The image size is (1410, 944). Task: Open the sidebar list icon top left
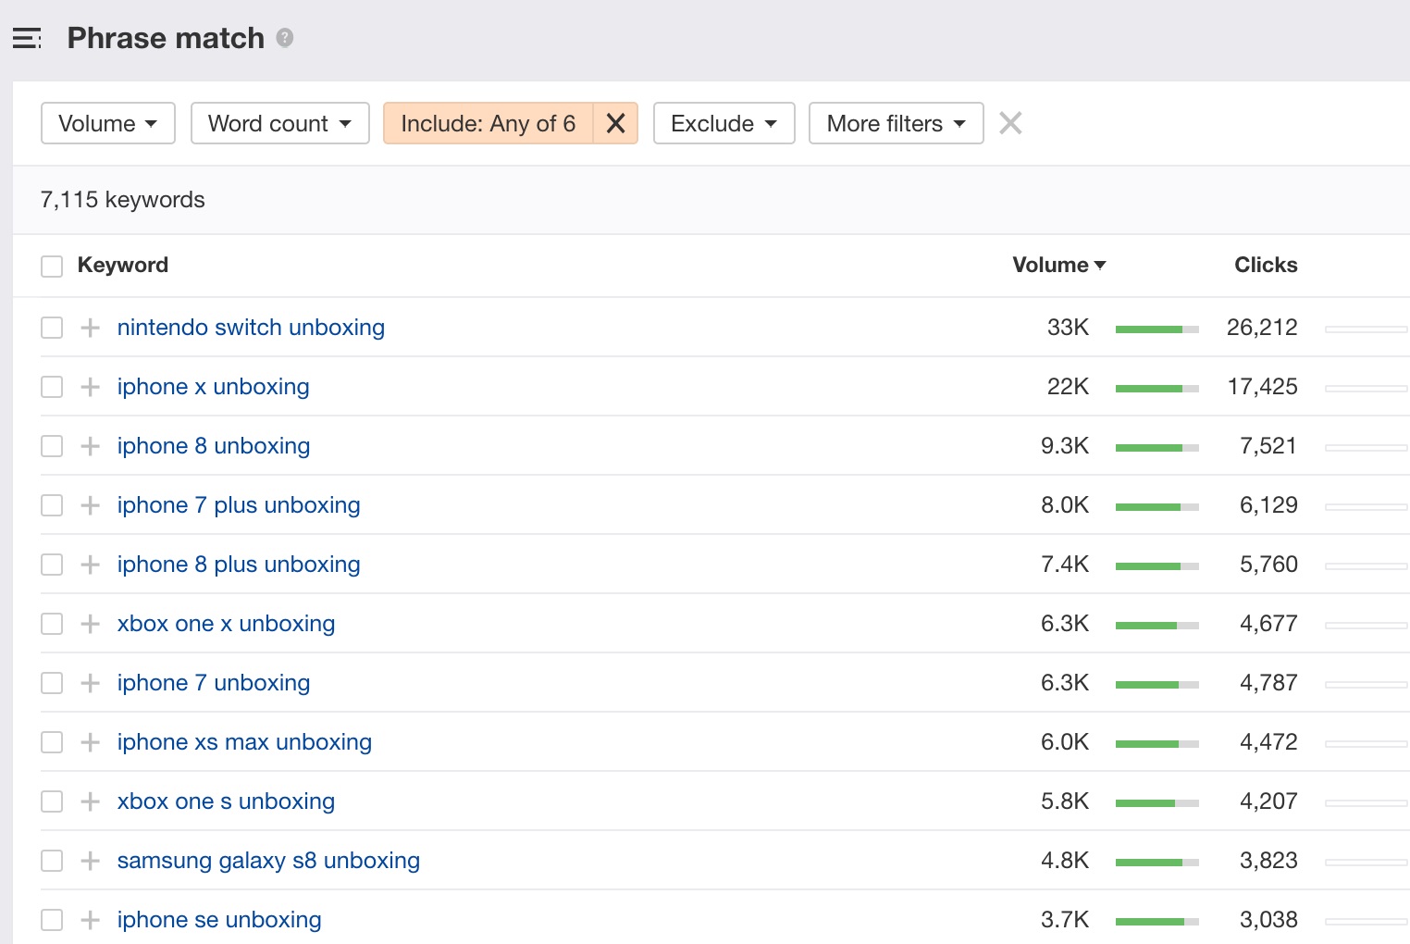(x=27, y=38)
